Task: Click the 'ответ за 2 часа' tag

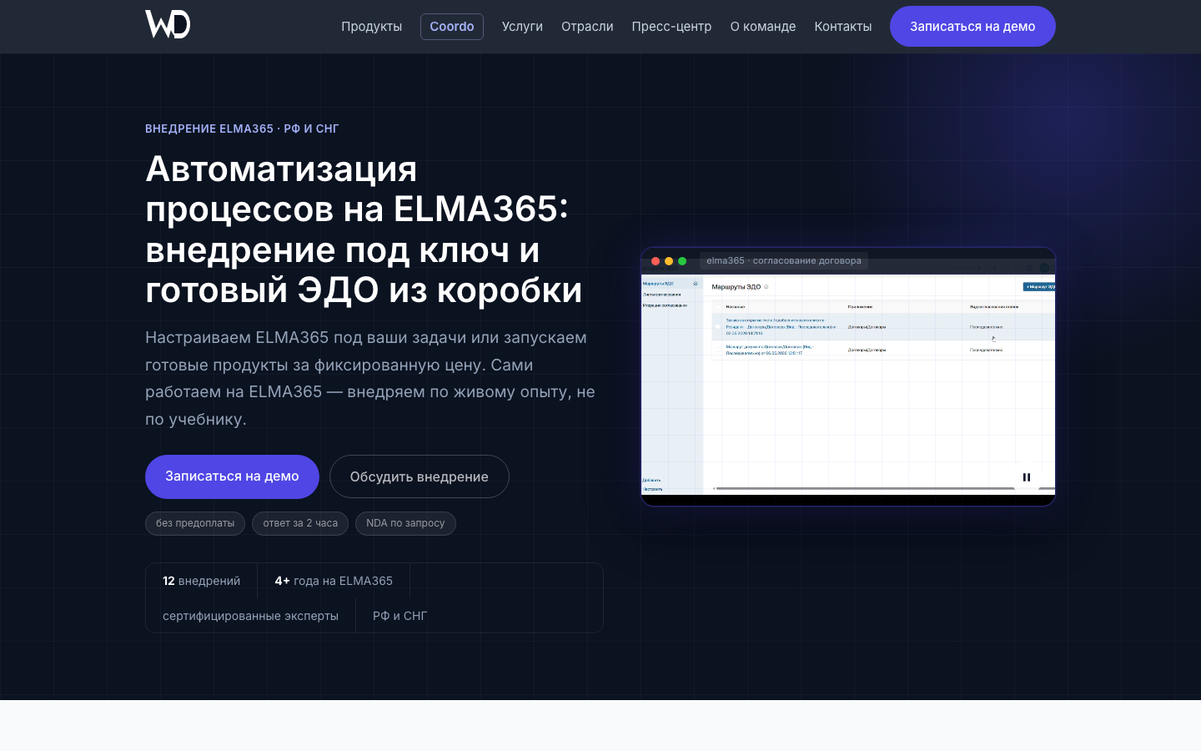Action: pyautogui.click(x=300, y=523)
